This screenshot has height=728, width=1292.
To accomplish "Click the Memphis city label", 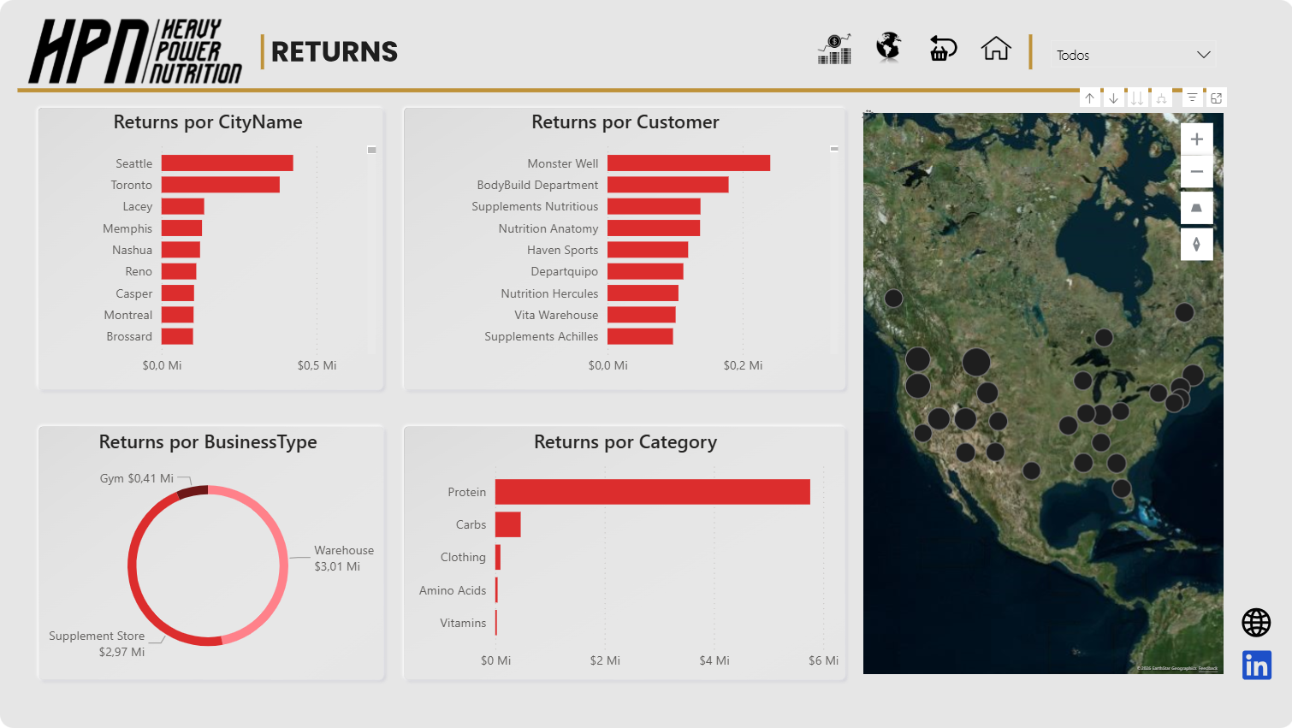I will coord(127,228).
